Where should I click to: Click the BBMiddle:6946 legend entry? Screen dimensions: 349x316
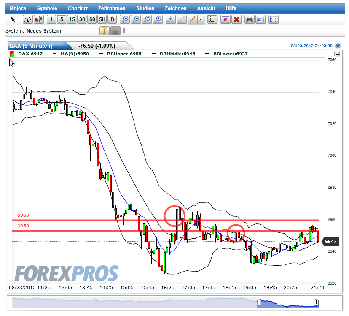(173, 54)
